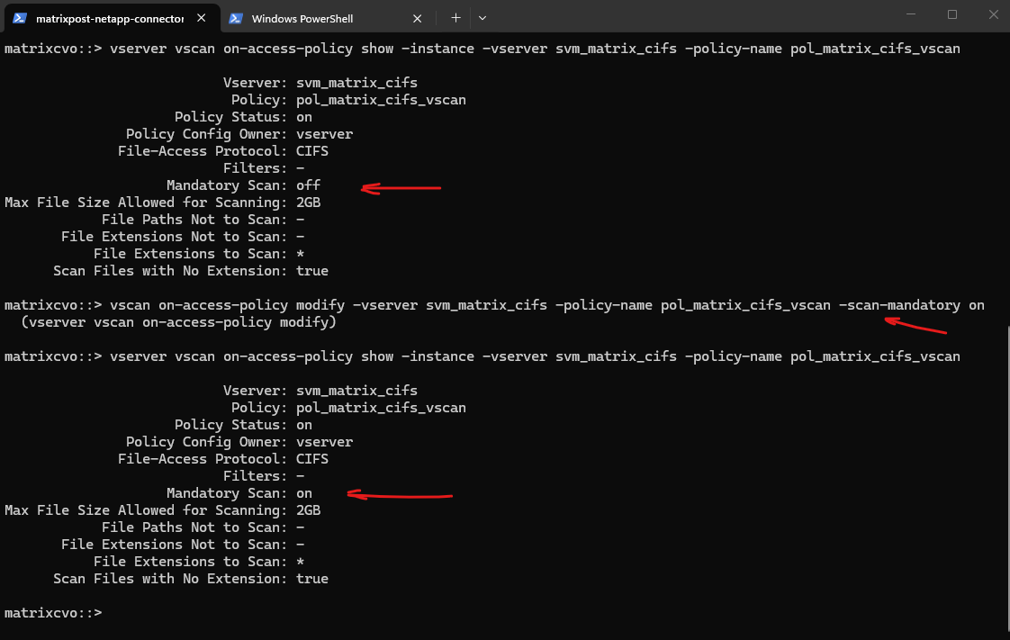Click the second Mandatory Scan value 'on'
Image resolution: width=1010 pixels, height=640 pixels.
(304, 493)
